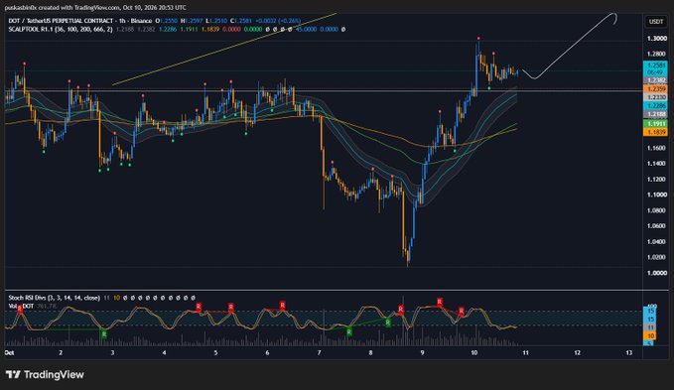
Task: Click the Oct label on the time axis
Action: click(9, 352)
